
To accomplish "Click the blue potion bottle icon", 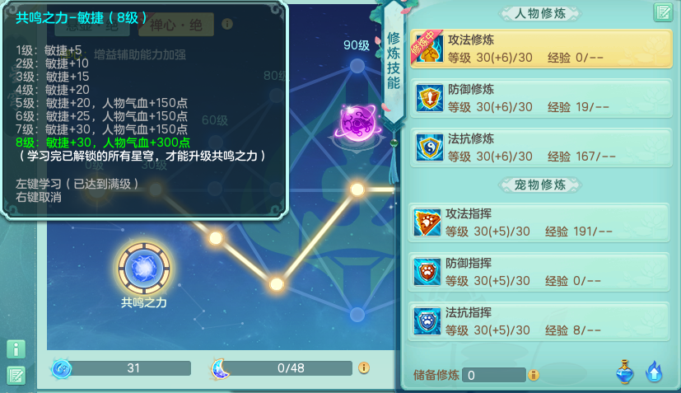I will click(x=624, y=372).
